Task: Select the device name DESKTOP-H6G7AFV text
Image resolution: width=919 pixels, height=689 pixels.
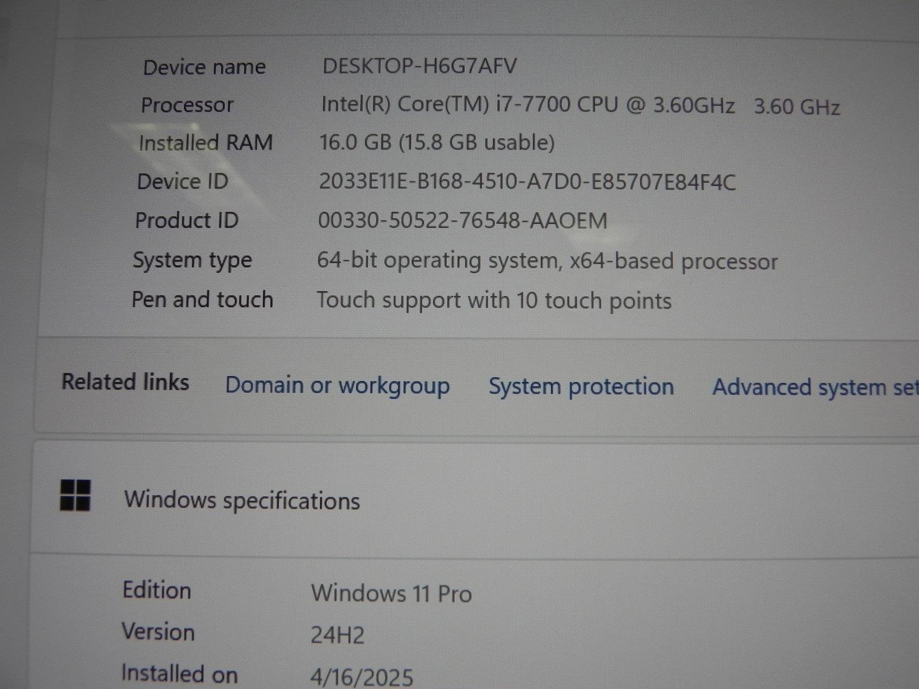Action: (x=419, y=66)
